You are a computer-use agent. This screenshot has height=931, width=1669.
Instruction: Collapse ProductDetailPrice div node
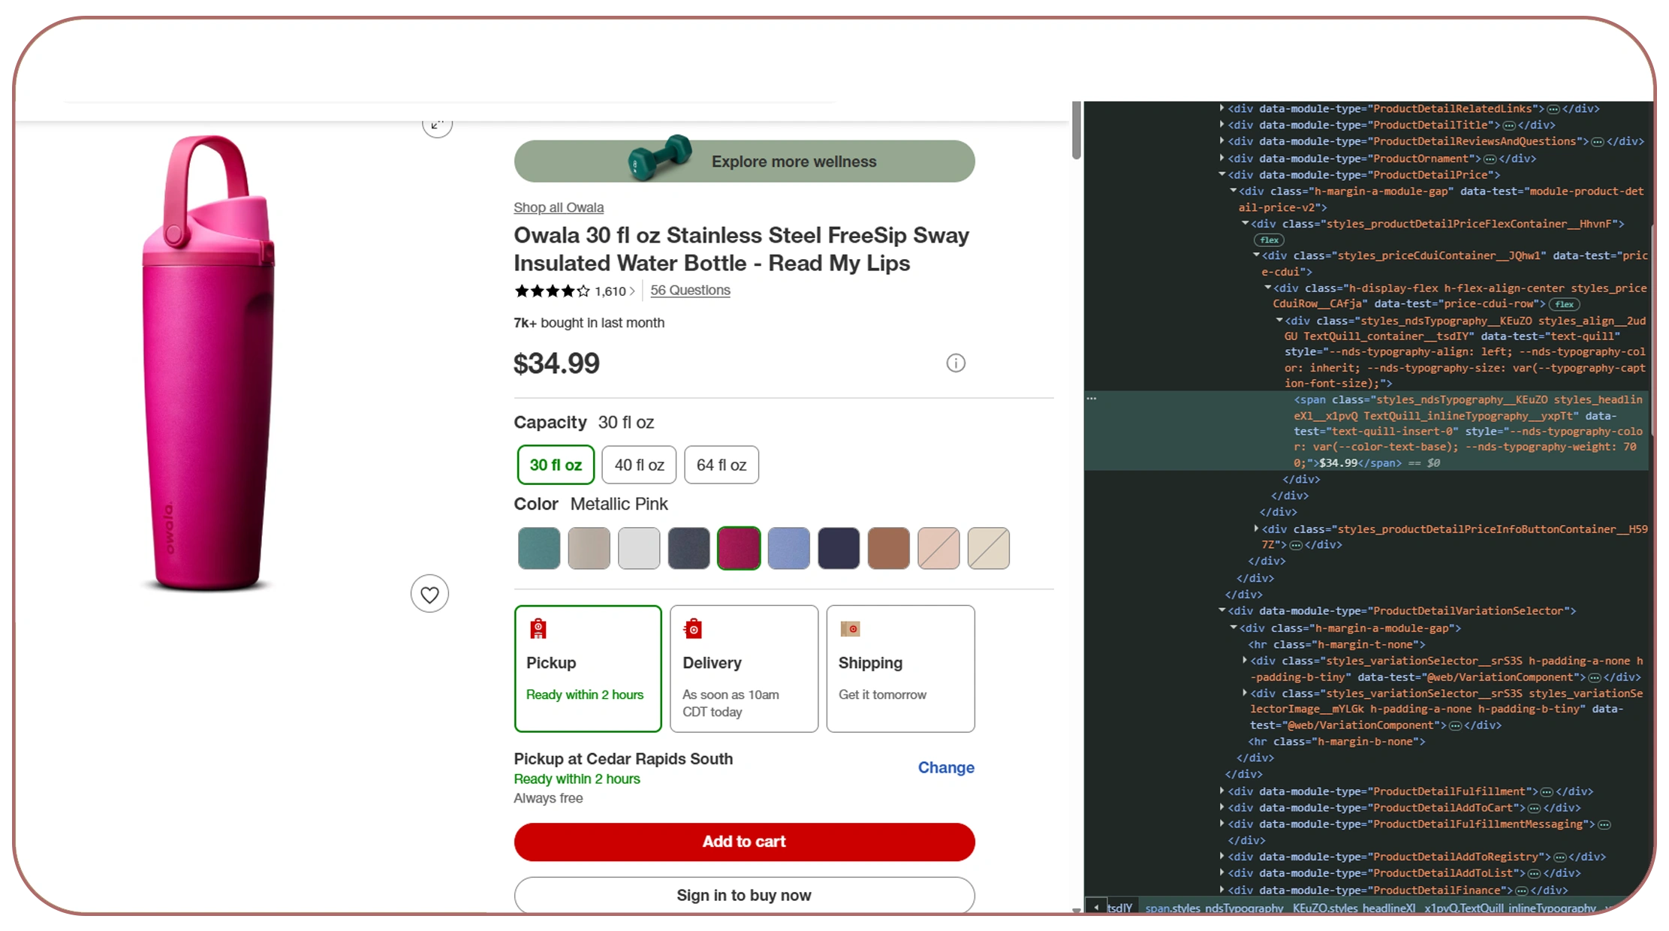[1222, 175]
